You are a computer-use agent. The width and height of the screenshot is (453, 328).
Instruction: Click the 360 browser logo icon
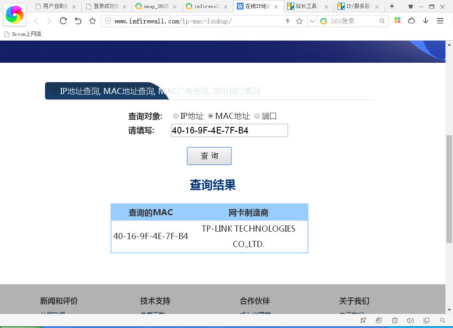click(x=15, y=15)
